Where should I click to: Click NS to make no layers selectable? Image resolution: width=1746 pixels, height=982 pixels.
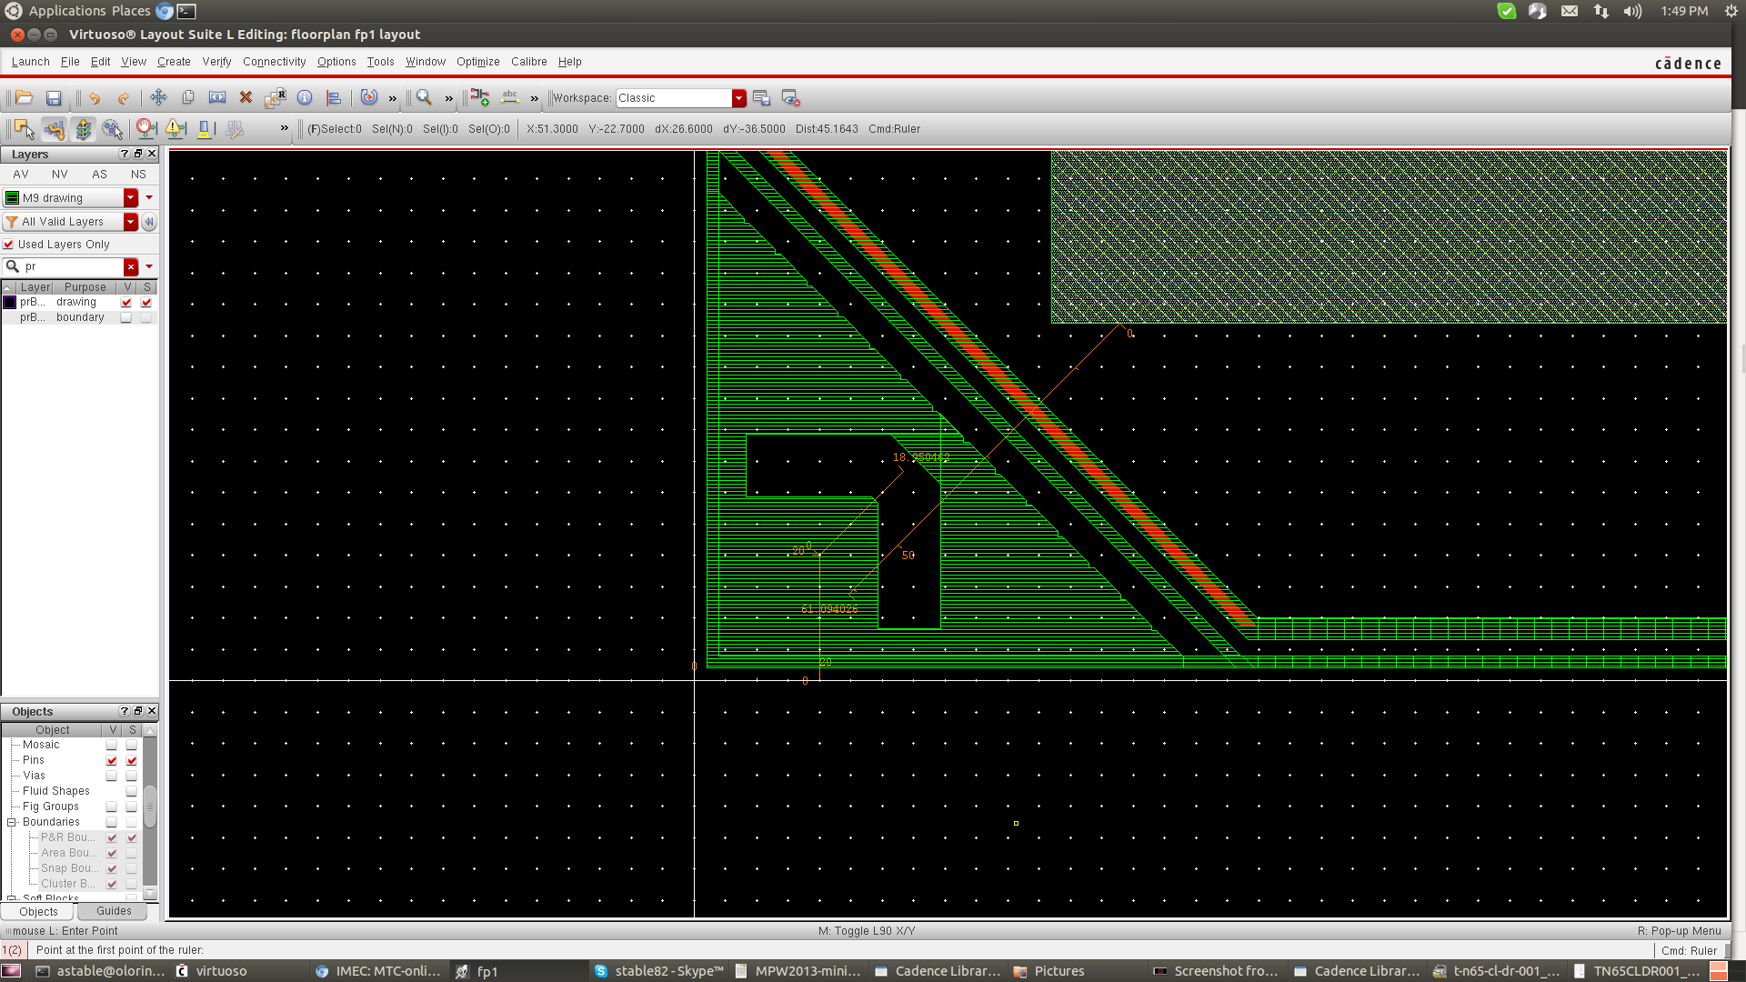click(138, 175)
